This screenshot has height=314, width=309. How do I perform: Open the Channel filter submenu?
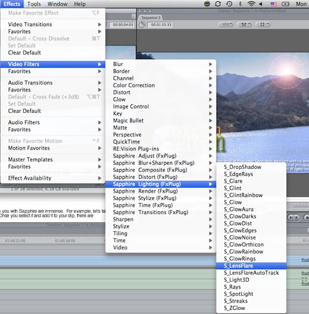tap(160, 78)
